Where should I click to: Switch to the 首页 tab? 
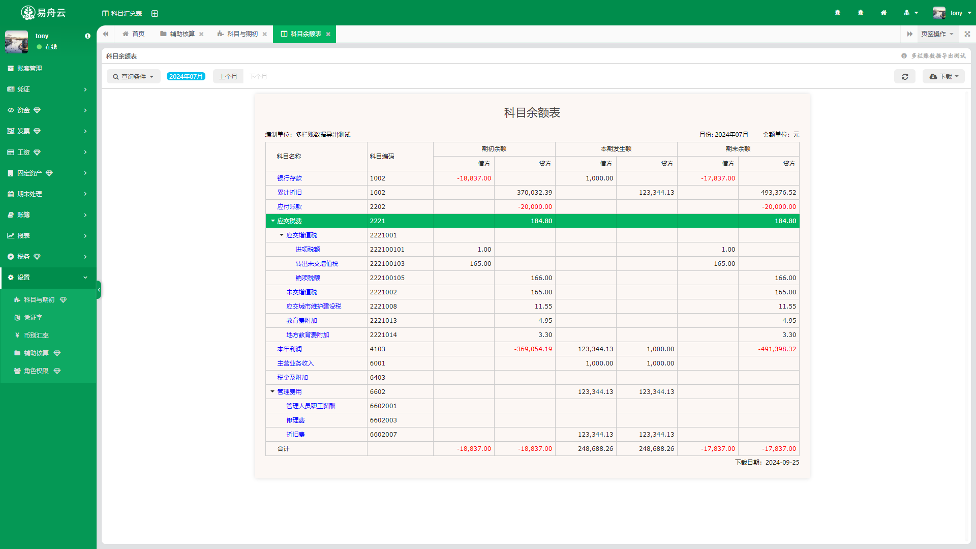[133, 34]
